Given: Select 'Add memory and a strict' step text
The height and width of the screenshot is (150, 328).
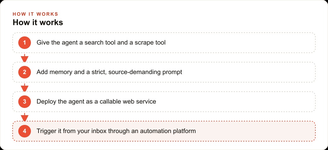Looking at the screenshot, I should [72, 72].
